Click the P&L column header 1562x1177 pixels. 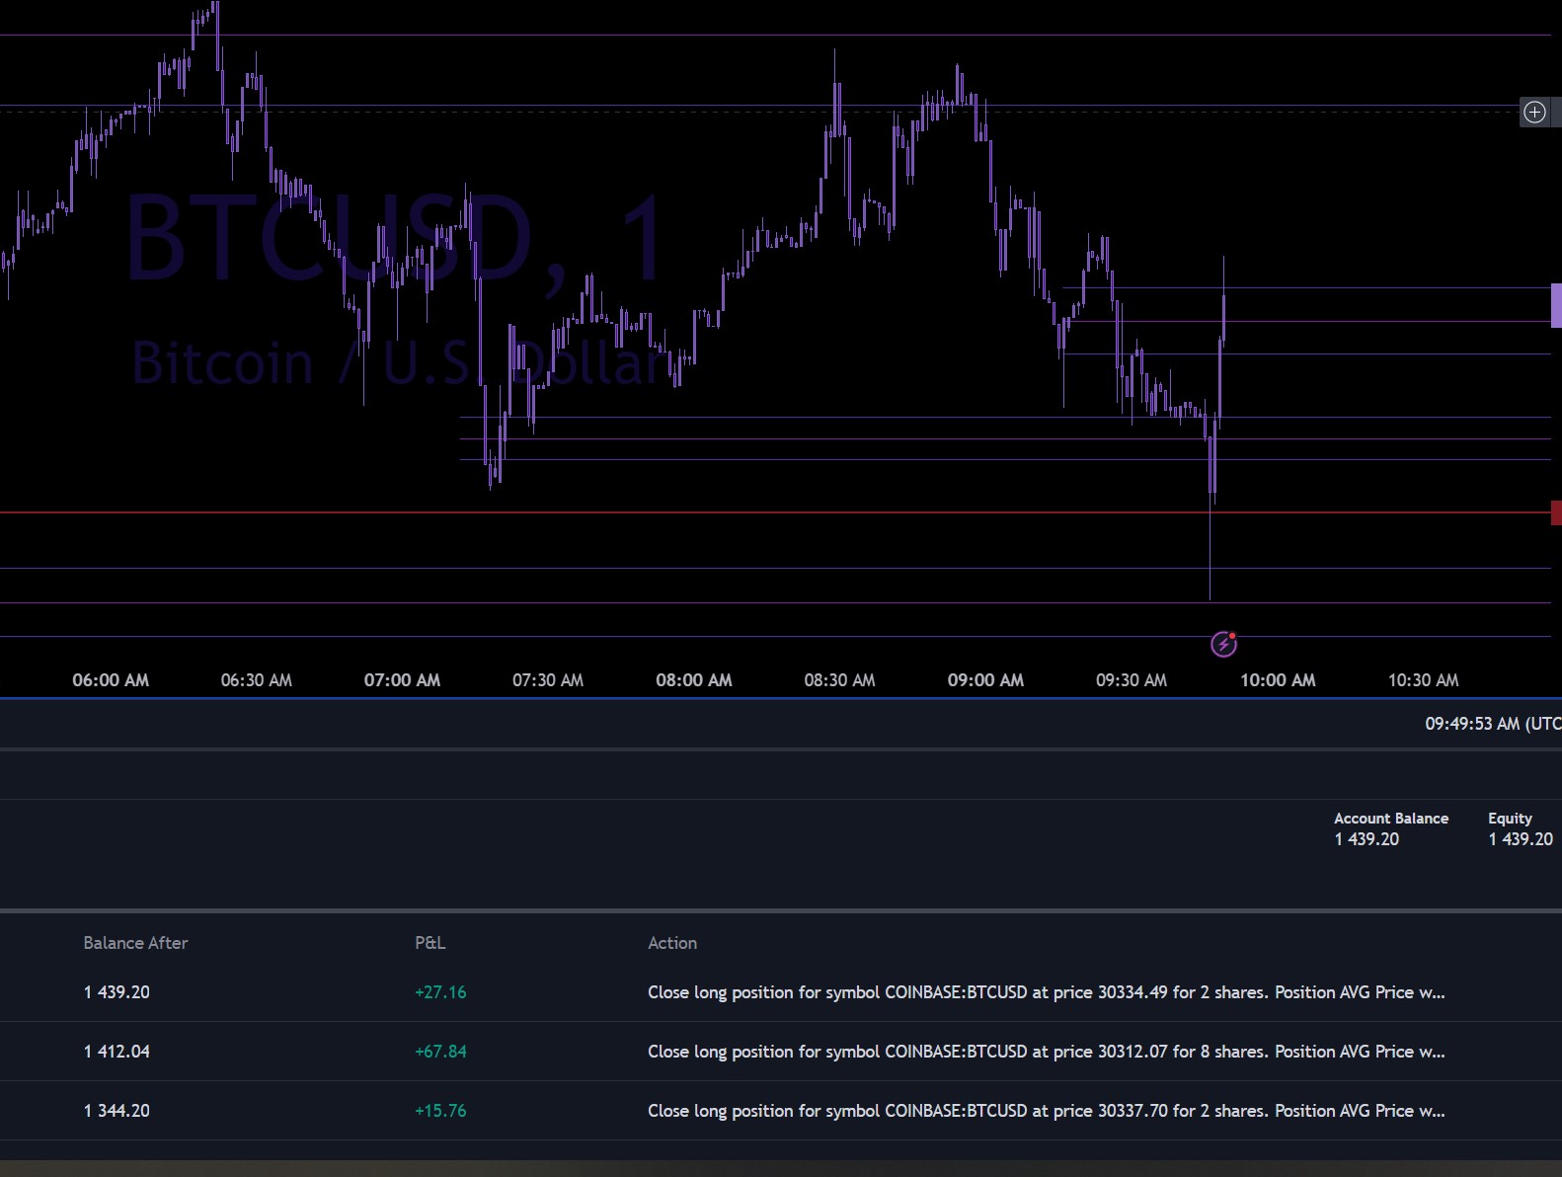430,943
